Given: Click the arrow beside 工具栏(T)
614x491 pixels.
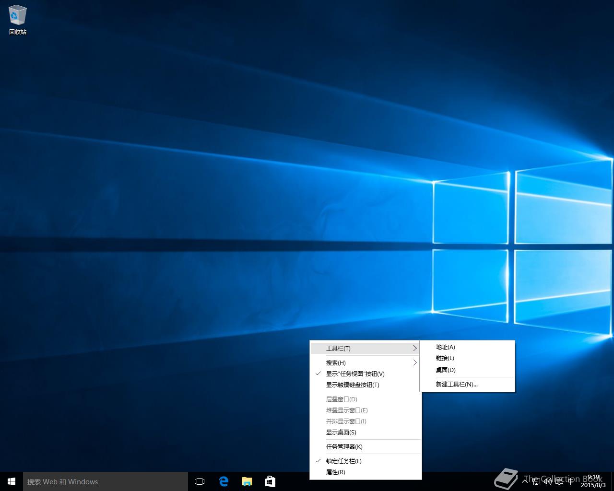Looking at the screenshot, I should click(x=415, y=349).
